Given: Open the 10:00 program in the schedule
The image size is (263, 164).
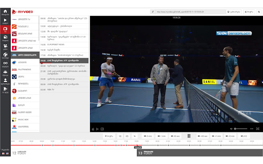Looking at the screenshot, I should click(64, 26).
